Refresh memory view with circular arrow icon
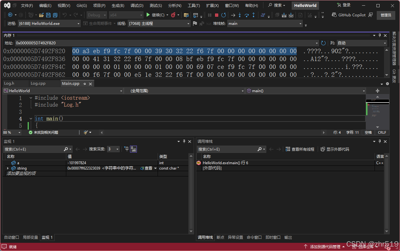400x251 pixels. click(x=324, y=43)
